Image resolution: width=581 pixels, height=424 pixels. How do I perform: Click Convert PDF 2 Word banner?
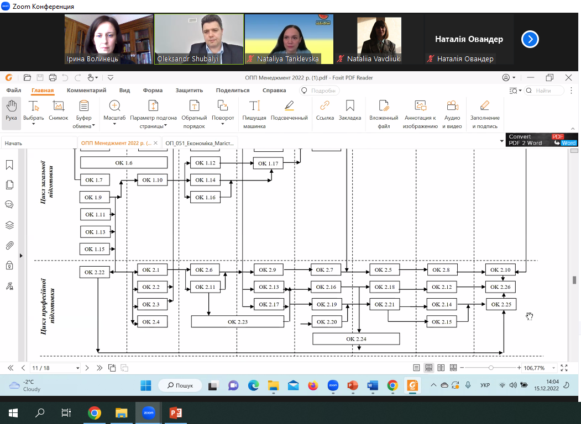pos(542,140)
